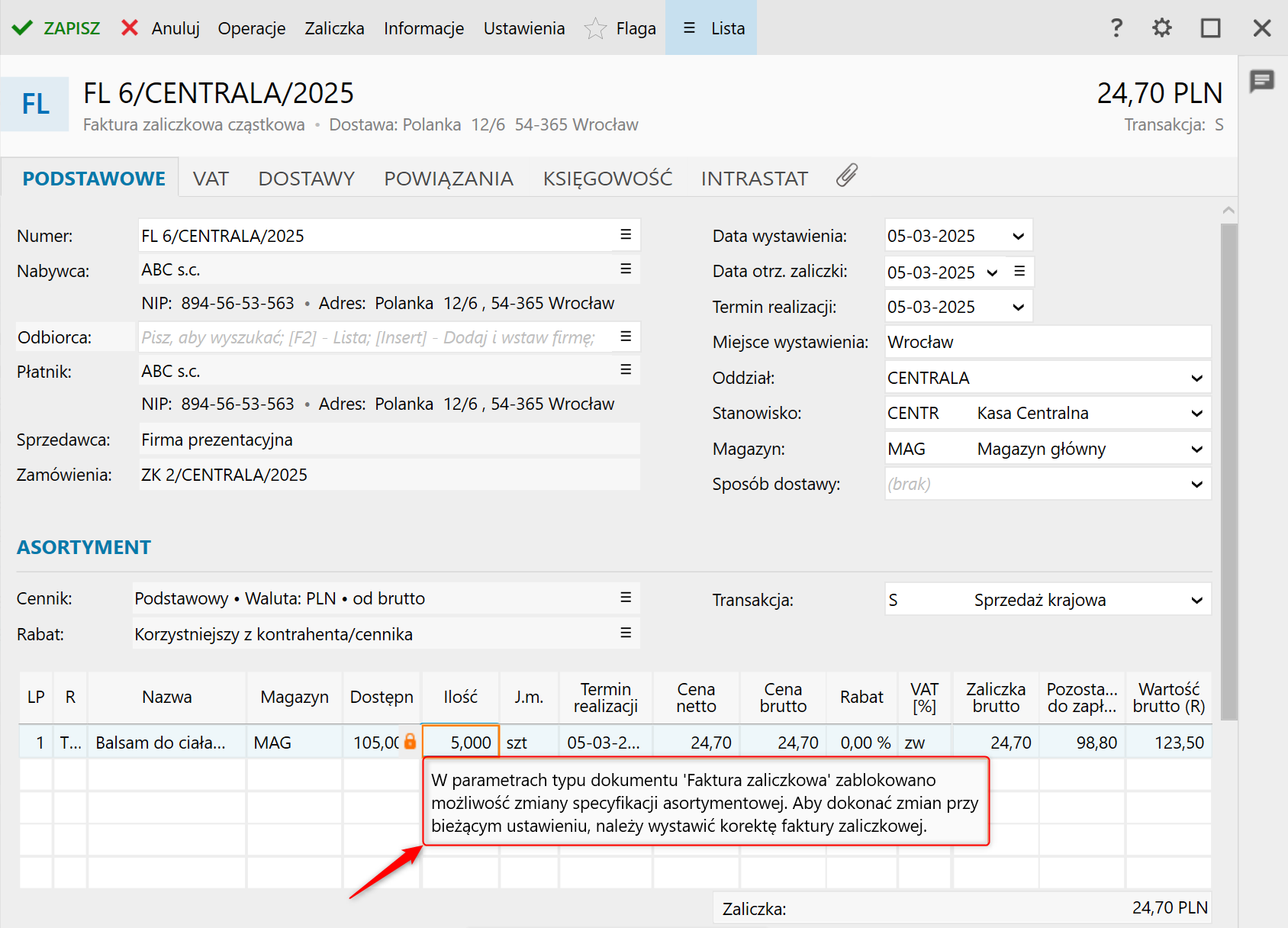Viewport: 1288px width, 928px height.
Task: Click the question mark help icon
Action: [1116, 28]
